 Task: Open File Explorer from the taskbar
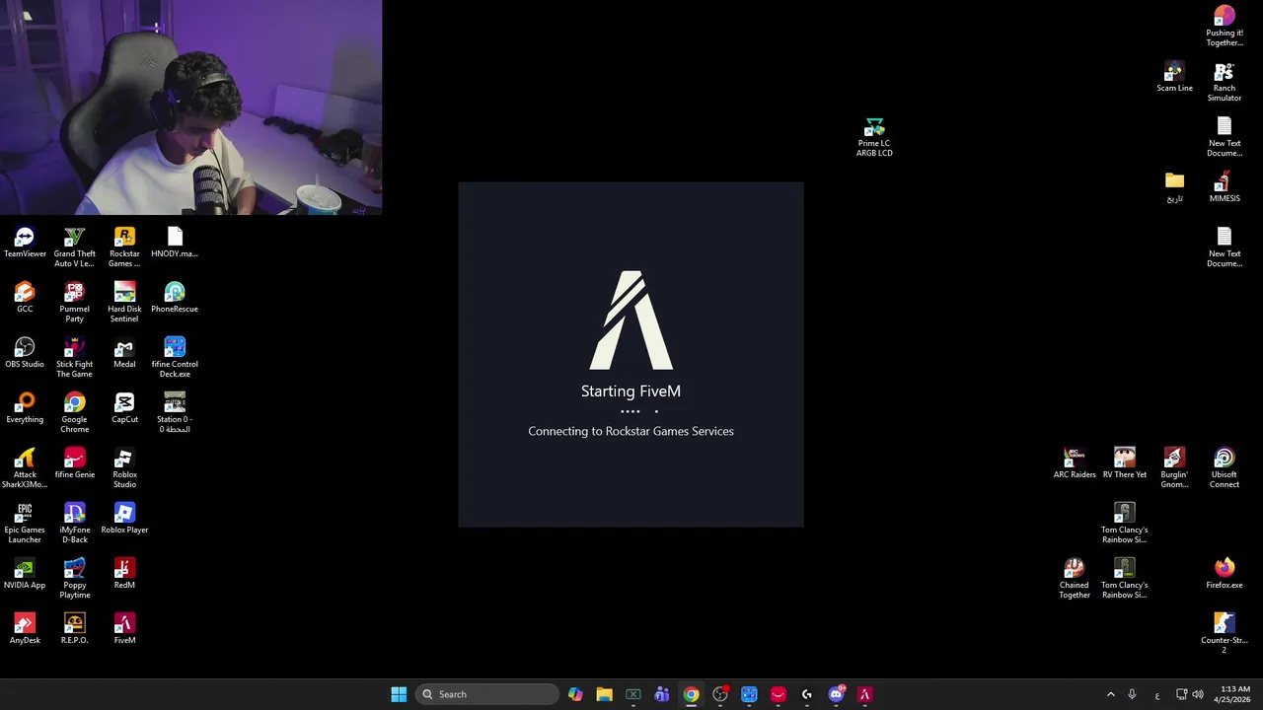[604, 694]
